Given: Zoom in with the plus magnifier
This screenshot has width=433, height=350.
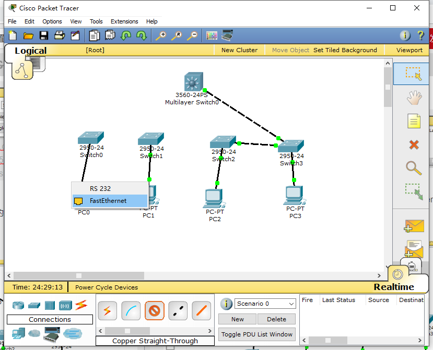Looking at the screenshot, I should click(161, 36).
